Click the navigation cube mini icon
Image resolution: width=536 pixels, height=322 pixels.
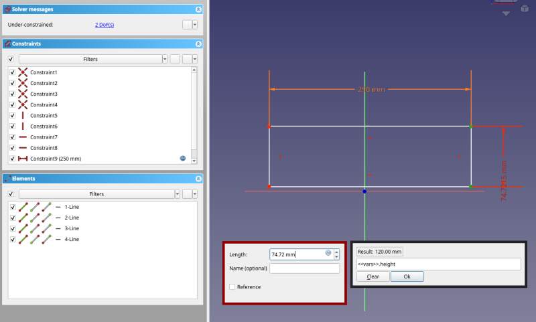coord(525,9)
